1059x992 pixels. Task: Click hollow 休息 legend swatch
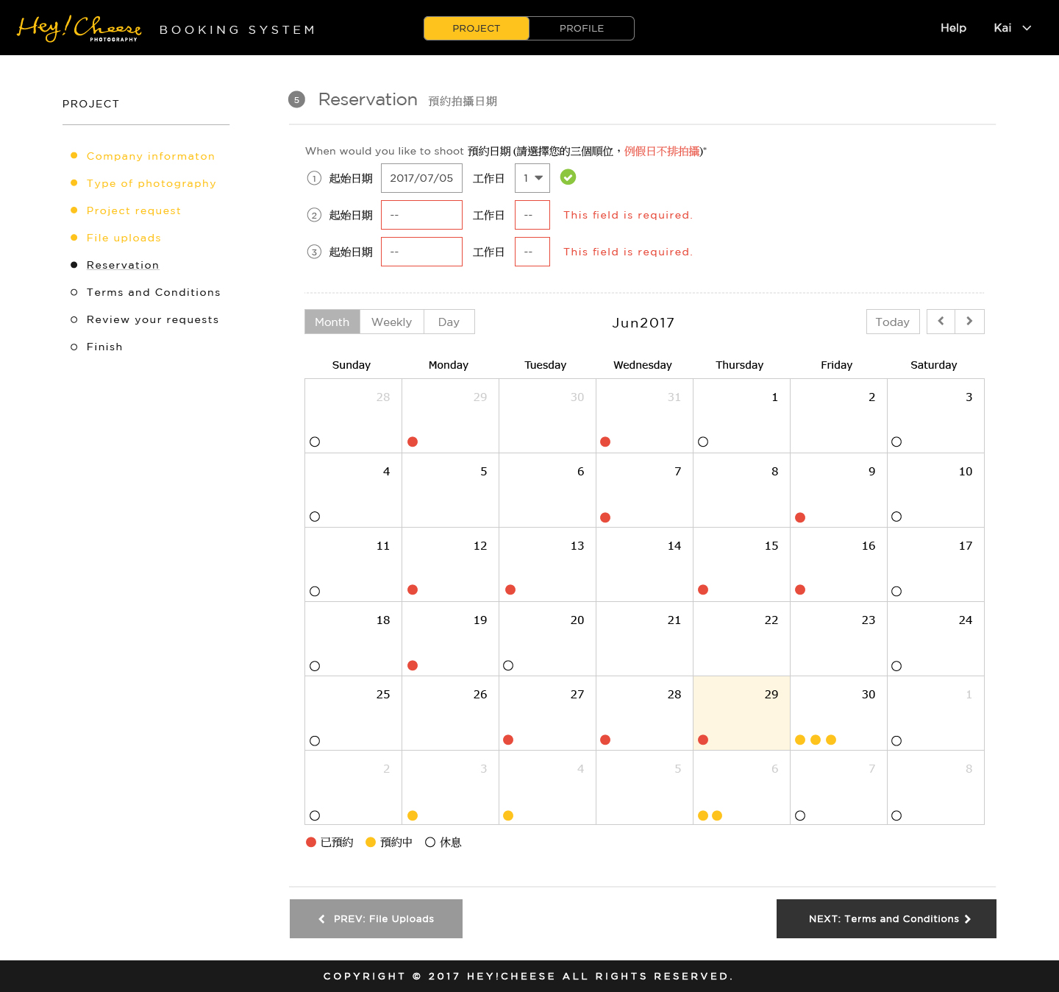[x=430, y=842]
